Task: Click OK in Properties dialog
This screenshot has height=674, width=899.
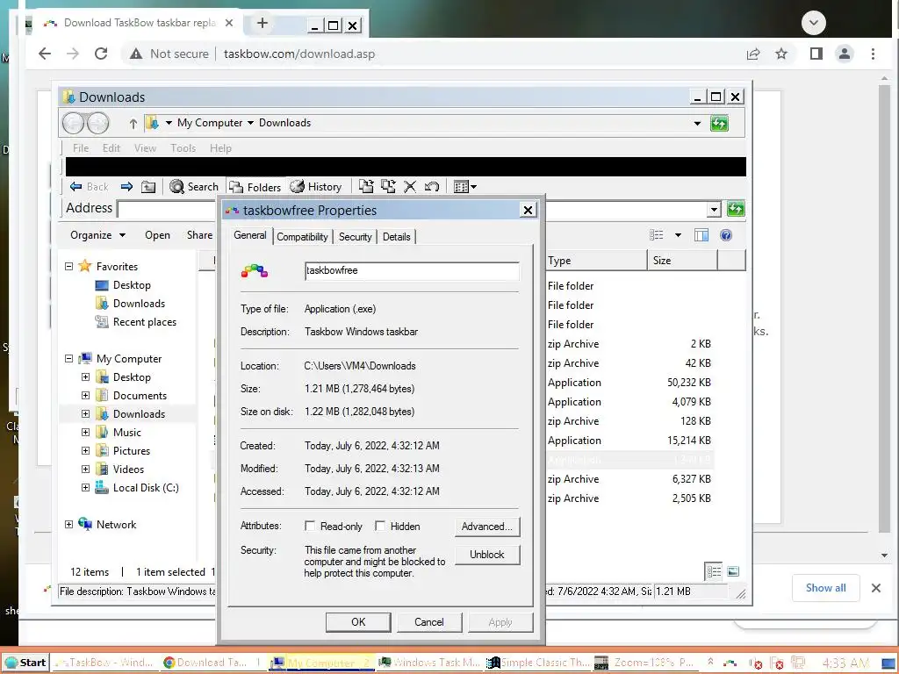Action: 358,622
